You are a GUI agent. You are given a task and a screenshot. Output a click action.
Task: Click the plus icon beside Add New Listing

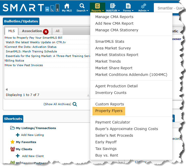coord(18,135)
